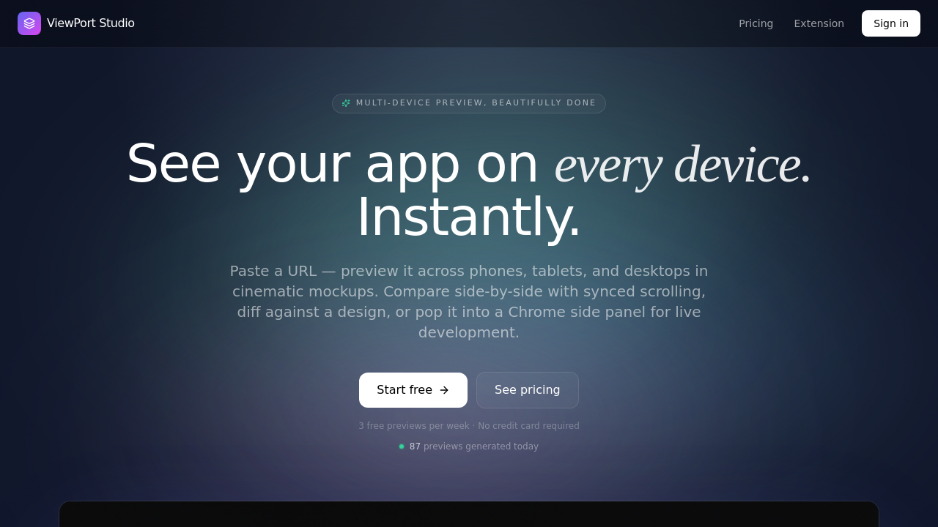Image resolution: width=938 pixels, height=527 pixels.
Task: Choose the See pricing button
Action: click(x=528, y=390)
